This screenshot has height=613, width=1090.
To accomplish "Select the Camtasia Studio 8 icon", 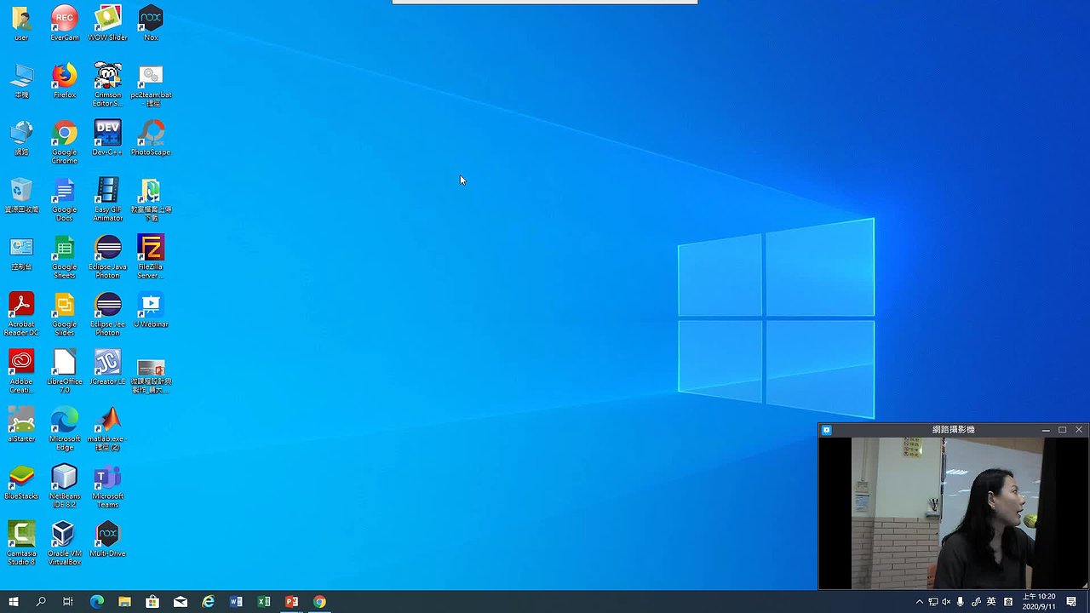I will pyautogui.click(x=21, y=541).
